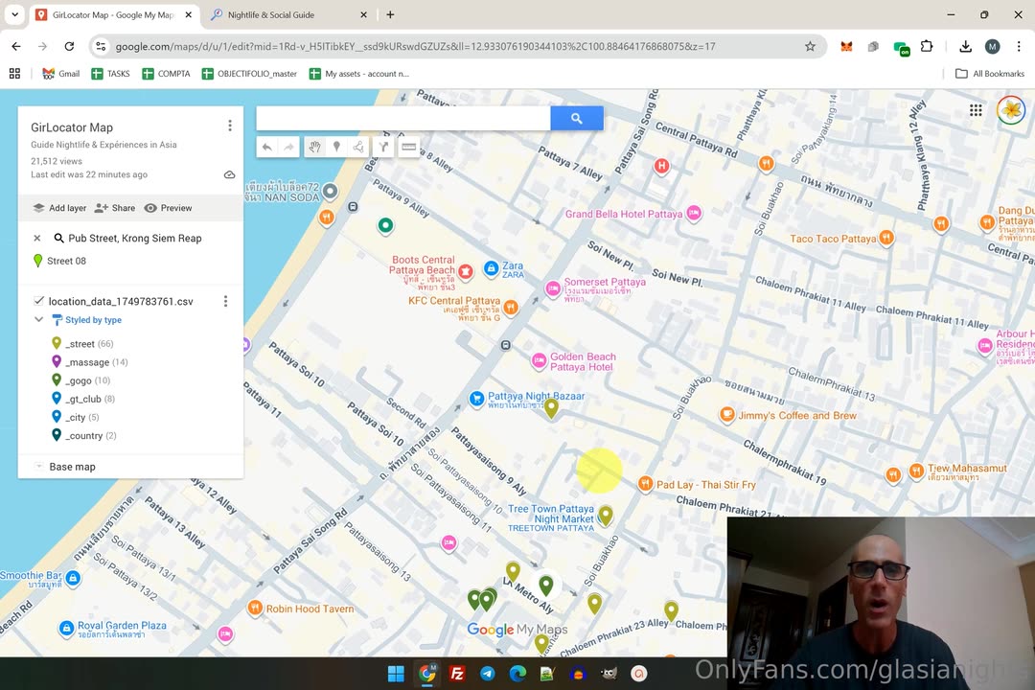Click the undo arrow in map toolbar
1035x690 pixels.
tap(266, 148)
